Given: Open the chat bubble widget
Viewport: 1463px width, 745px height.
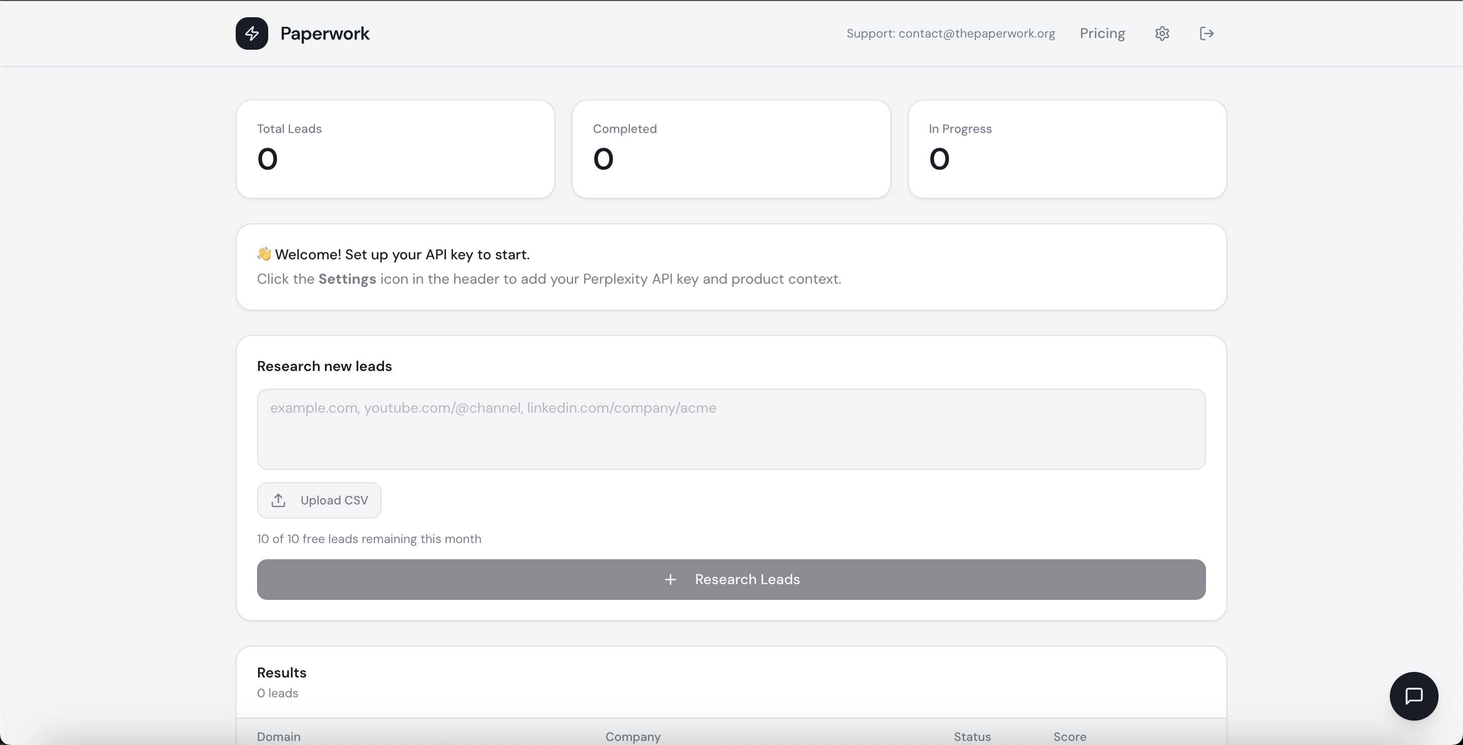Looking at the screenshot, I should click(1413, 696).
